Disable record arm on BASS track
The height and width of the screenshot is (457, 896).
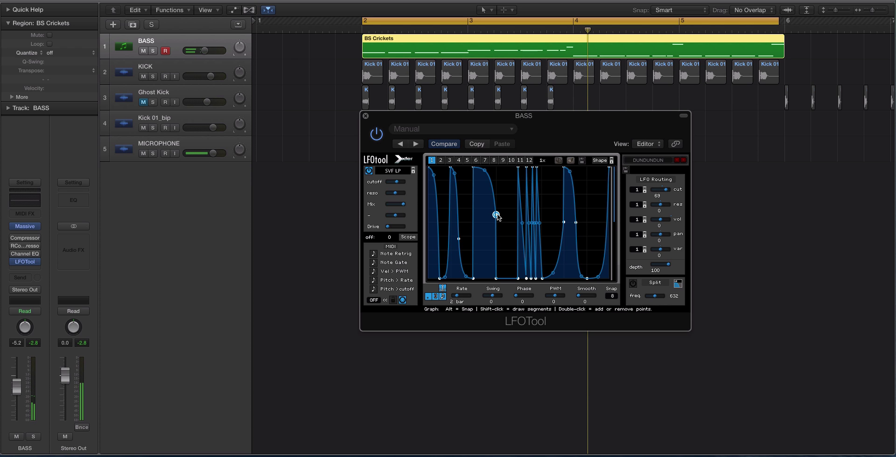[165, 51]
